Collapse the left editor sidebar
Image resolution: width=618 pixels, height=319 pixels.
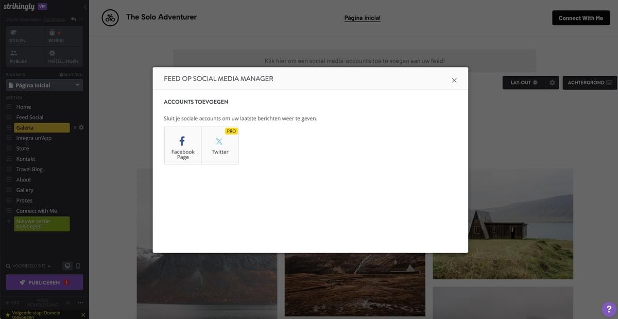(x=85, y=7)
